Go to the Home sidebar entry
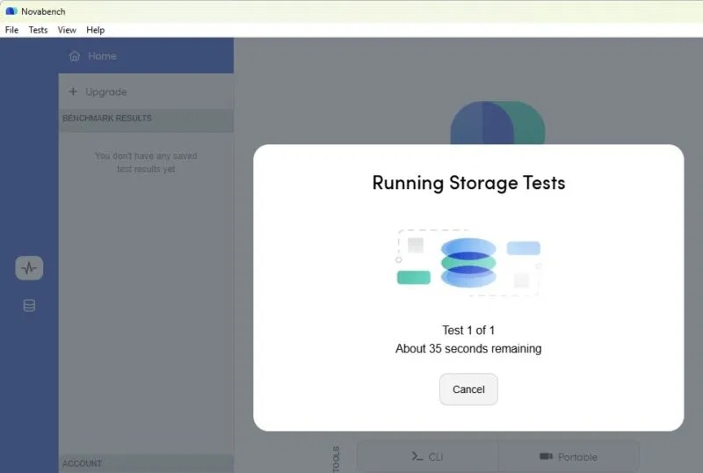Image resolution: width=703 pixels, height=473 pixels. [x=146, y=55]
